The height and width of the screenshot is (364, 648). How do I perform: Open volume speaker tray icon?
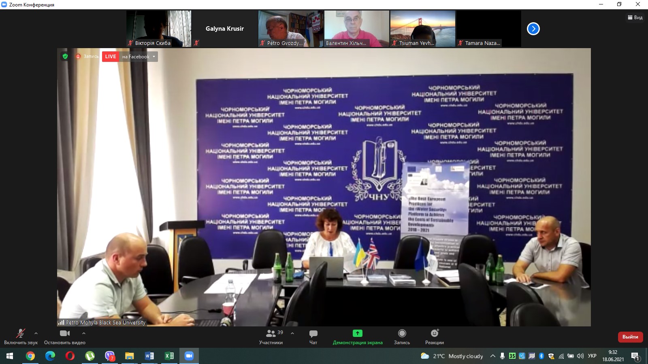click(580, 356)
